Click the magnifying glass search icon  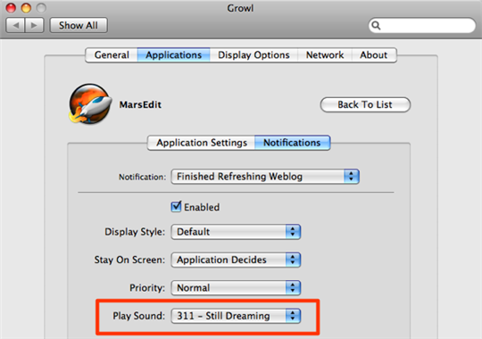pos(376,25)
